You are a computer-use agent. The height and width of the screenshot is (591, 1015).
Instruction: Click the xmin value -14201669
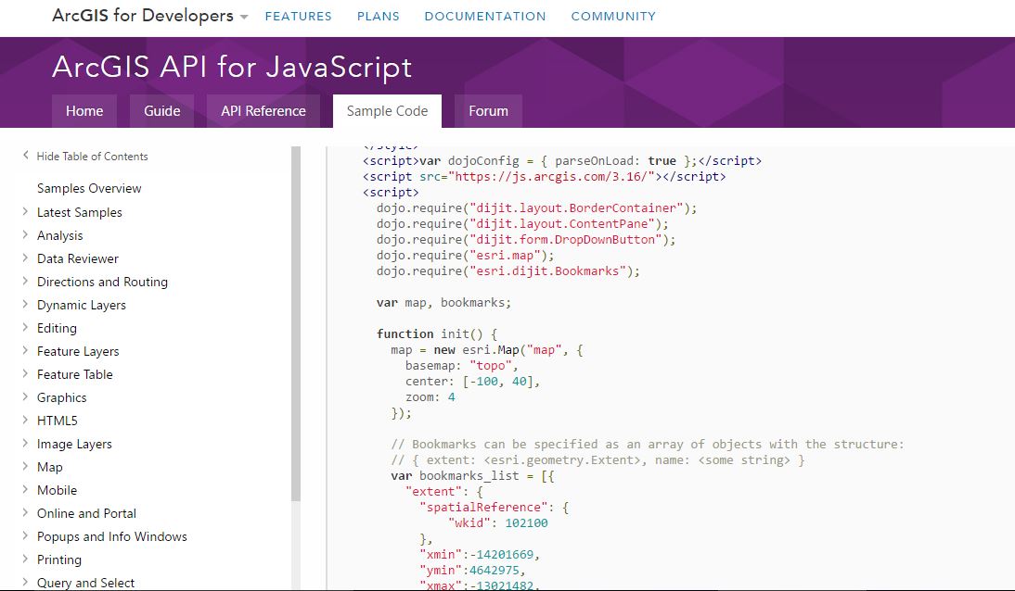click(x=501, y=554)
